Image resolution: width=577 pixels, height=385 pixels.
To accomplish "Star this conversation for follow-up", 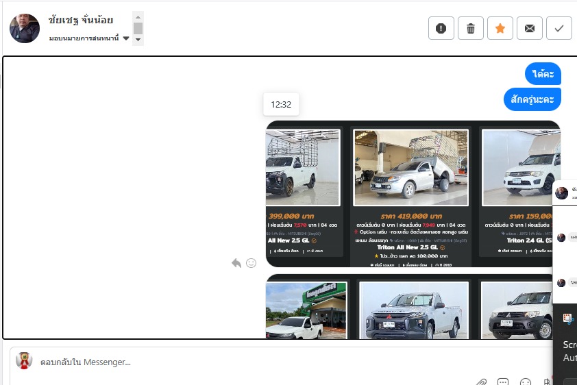I will click(500, 28).
